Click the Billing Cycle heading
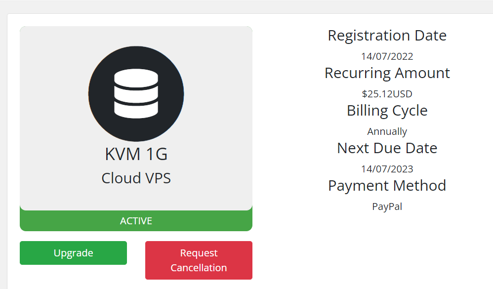 coord(387,111)
